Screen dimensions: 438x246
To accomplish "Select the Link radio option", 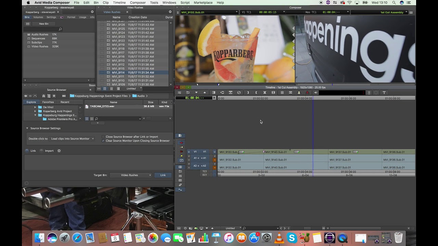I will pyautogui.click(x=27, y=151).
